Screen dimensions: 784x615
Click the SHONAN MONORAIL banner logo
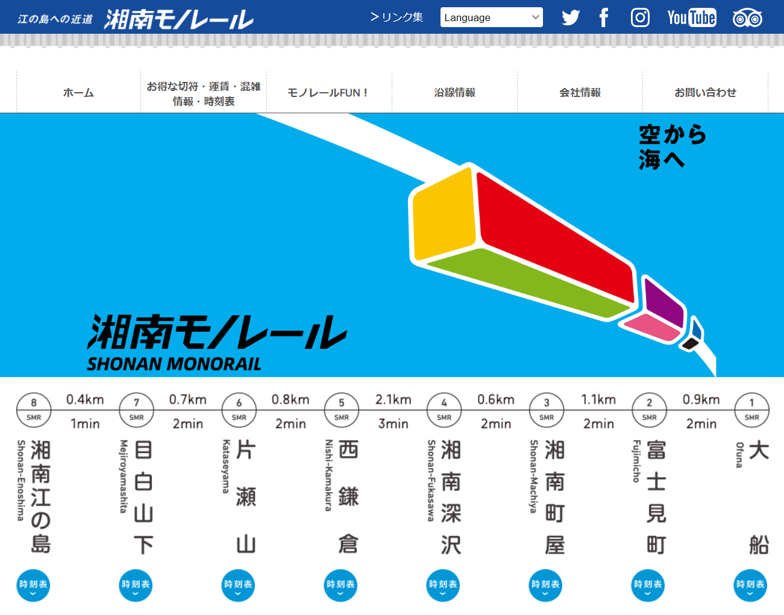coord(216,342)
